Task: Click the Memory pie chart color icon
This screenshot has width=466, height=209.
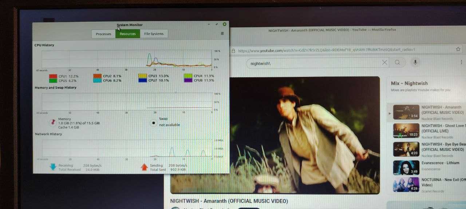Action: (x=52, y=122)
